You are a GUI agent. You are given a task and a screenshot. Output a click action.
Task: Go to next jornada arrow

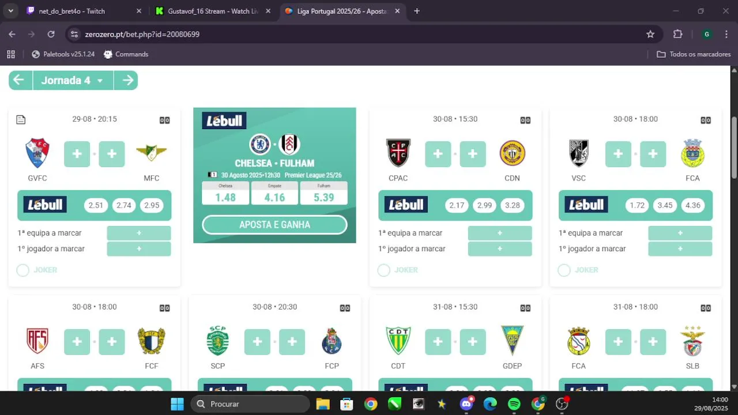click(127, 80)
